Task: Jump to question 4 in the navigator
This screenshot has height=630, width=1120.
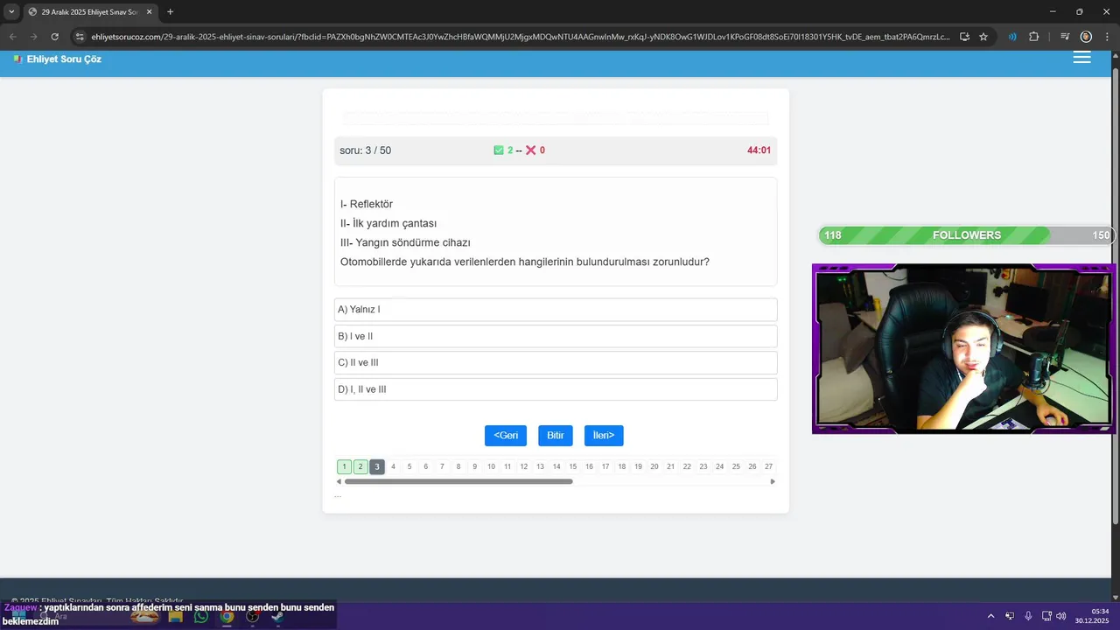Action: pyautogui.click(x=393, y=467)
